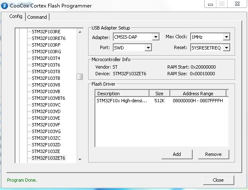Select STM32F103VBT6 in device tree
Image resolution: width=248 pixels, height=190 pixels.
click(48, 98)
